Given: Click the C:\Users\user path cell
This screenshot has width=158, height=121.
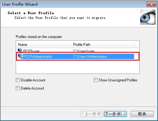Looking at the screenshot, I should point(84,51).
